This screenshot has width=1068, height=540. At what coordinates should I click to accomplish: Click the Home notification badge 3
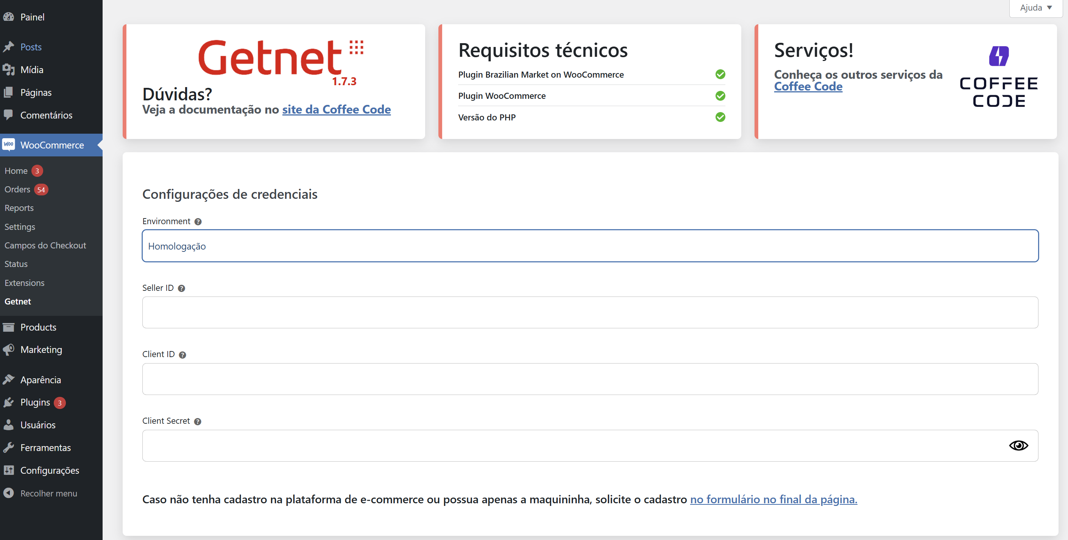[x=37, y=171]
